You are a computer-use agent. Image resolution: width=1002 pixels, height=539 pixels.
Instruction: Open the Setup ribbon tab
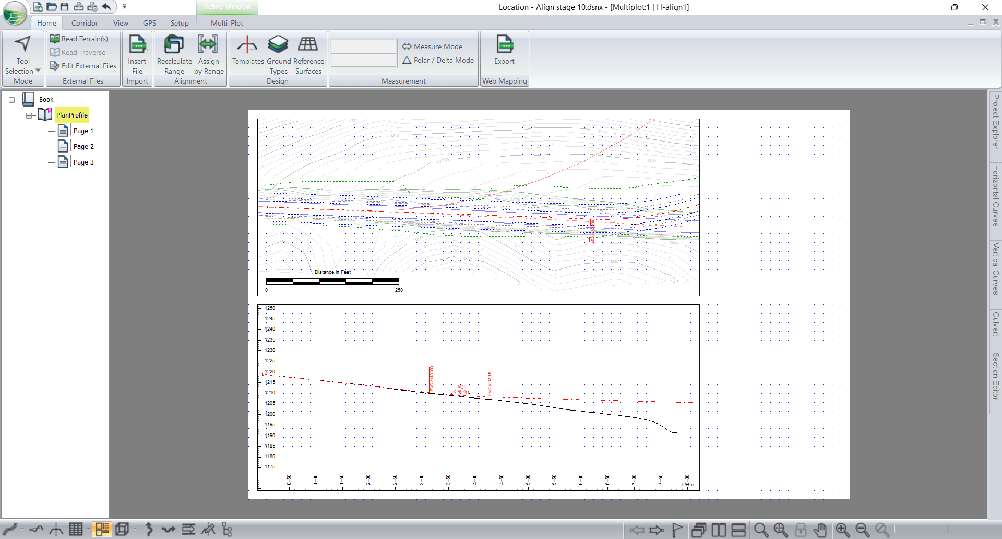[180, 23]
